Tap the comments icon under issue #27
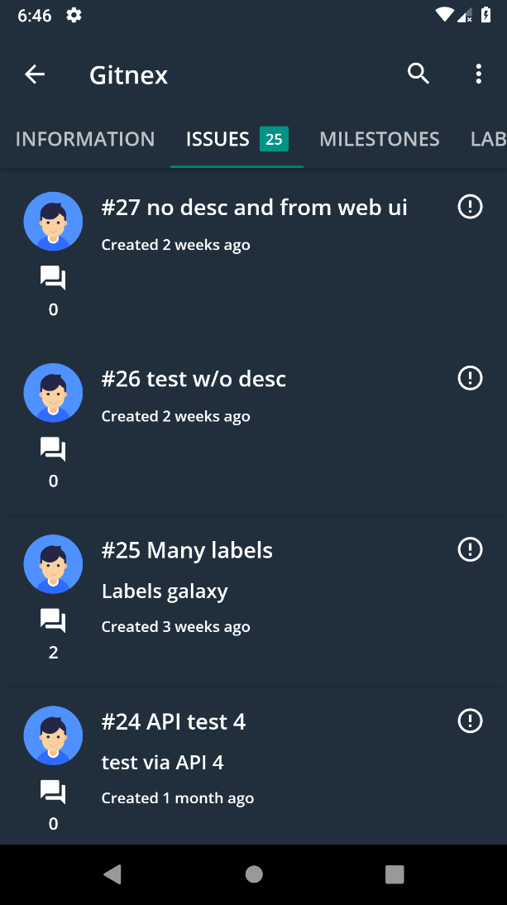 coord(53,278)
